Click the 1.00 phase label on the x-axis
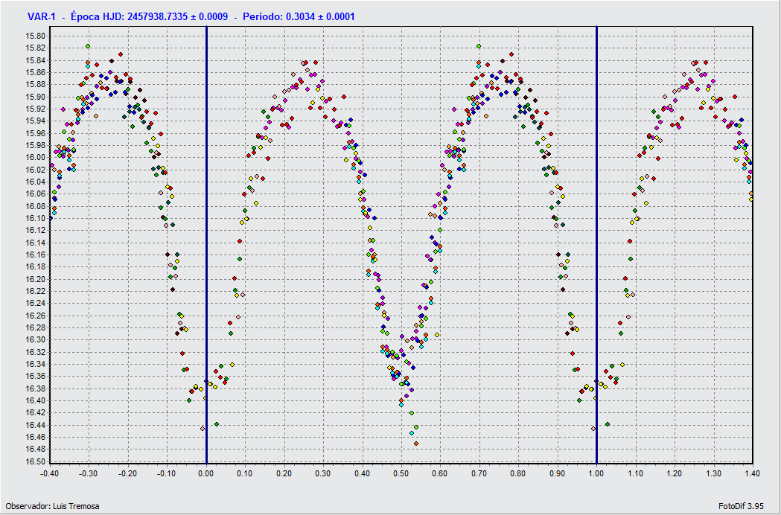Image resolution: width=781 pixels, height=515 pixels. click(x=597, y=472)
